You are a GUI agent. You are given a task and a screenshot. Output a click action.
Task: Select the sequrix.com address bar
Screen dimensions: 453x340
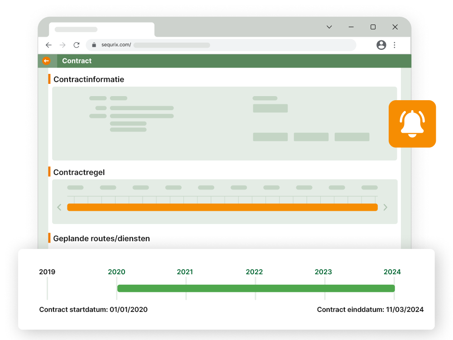point(221,45)
